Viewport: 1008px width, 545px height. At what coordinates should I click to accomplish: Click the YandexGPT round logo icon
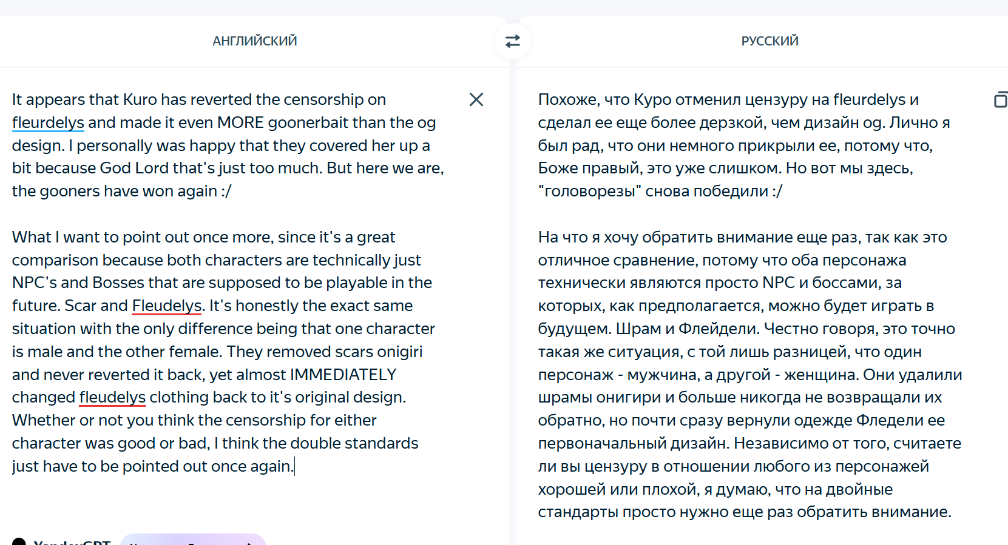(x=19, y=541)
